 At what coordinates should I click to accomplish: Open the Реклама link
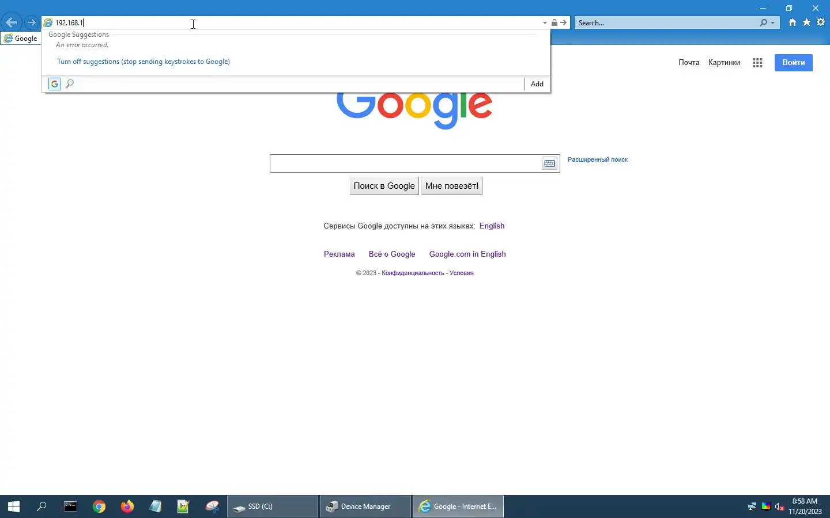tap(339, 254)
